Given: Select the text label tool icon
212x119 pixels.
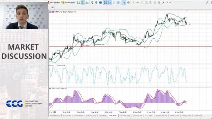Looking at the screenshot, I should click(159, 2).
